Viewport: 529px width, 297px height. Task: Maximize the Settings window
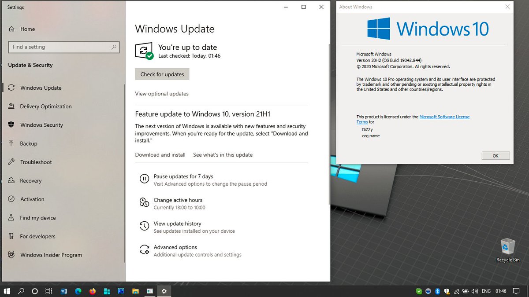click(304, 7)
